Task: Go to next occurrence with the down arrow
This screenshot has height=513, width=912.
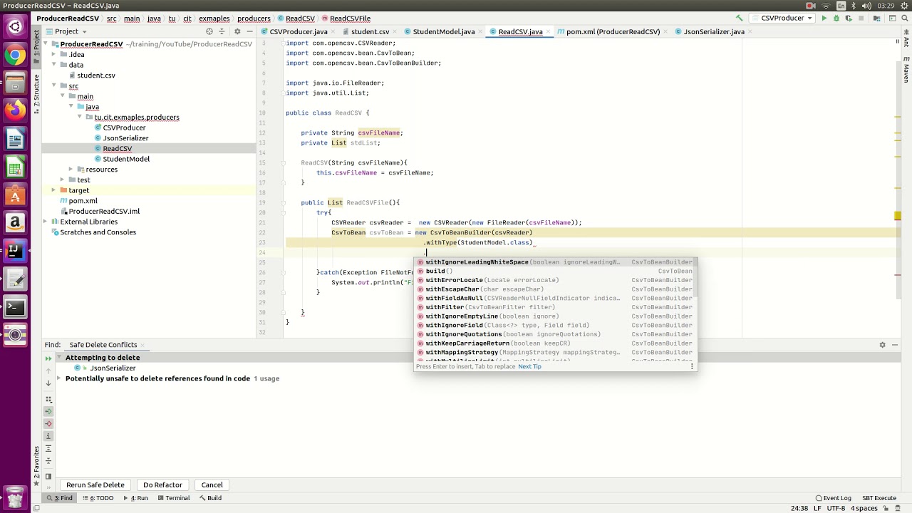Action: (48, 383)
